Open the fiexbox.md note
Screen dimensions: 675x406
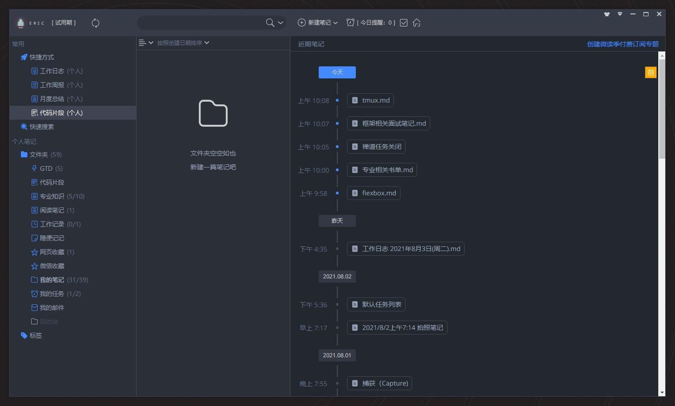coord(374,193)
